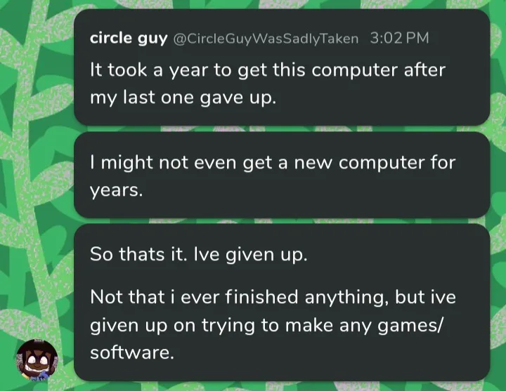
Task: Open the "circle guy" display name profile
Action: coord(128,38)
